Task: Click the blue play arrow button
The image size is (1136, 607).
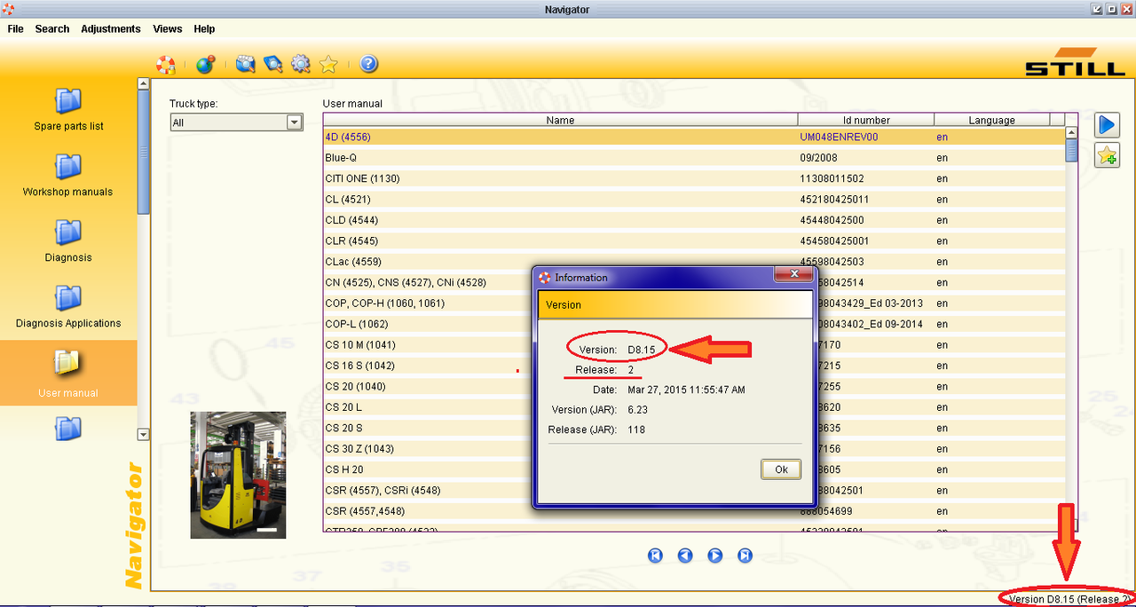Action: coord(1107,125)
